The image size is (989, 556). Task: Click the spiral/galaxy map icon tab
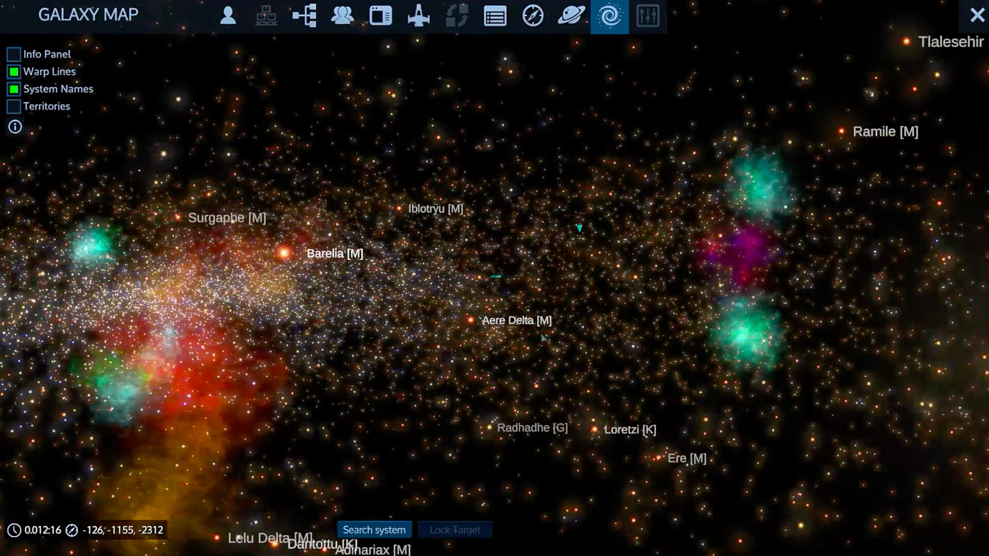(x=609, y=15)
